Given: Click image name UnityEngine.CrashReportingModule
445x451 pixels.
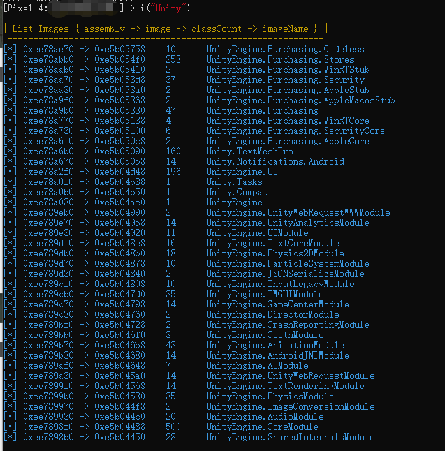Looking at the screenshot, I should pyautogui.click(x=288, y=325).
